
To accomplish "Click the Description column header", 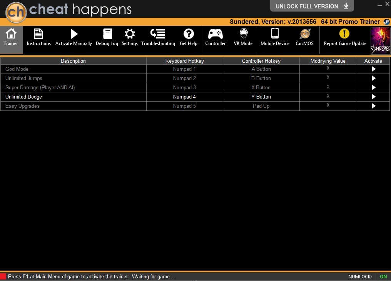I will 73,61.
